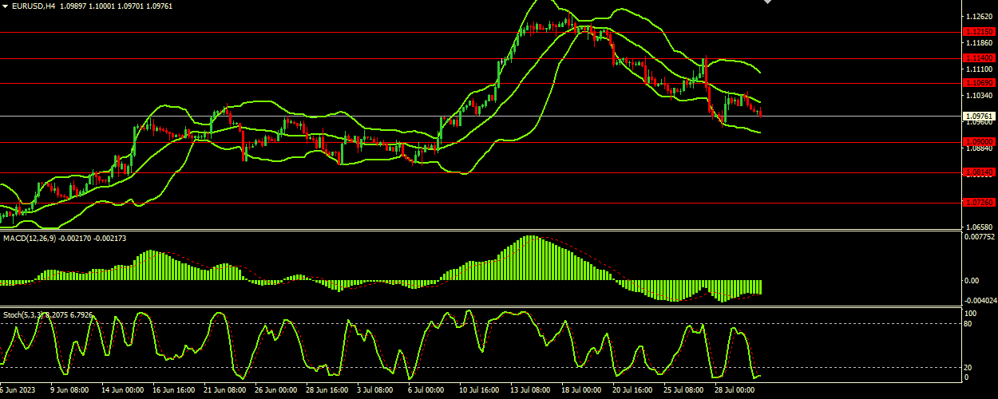
Task: Open the chart menu triangle beside EURUSD,H4
Action: pos(5,6)
